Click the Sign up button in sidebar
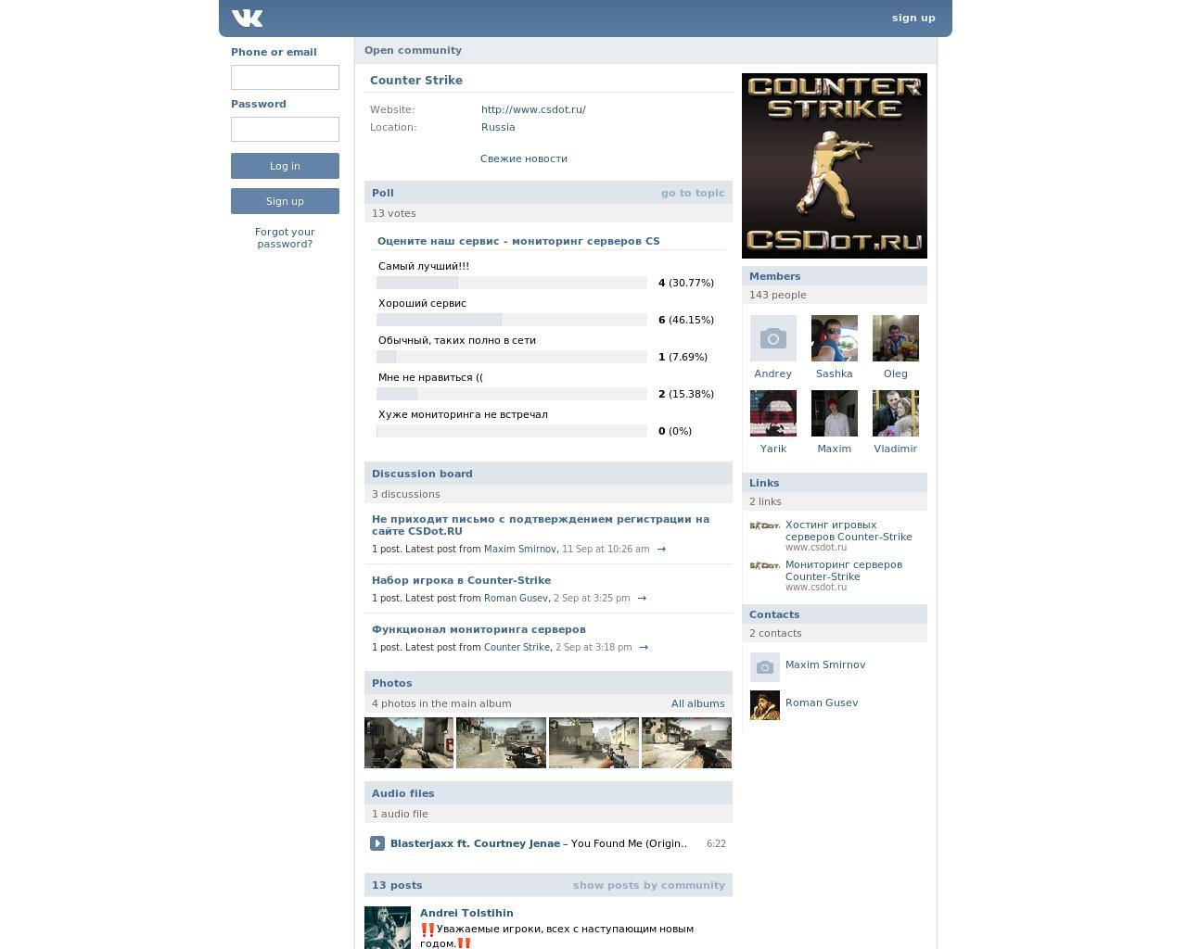Image resolution: width=1187 pixels, height=949 pixels. [x=285, y=201]
